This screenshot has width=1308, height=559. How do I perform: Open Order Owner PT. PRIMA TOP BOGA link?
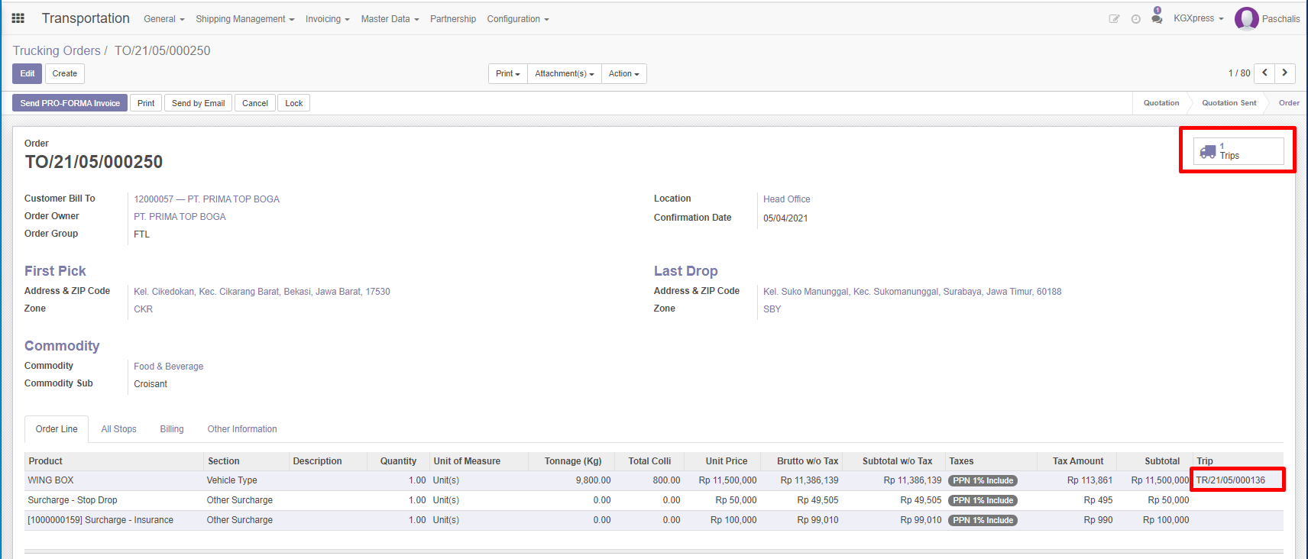(x=180, y=217)
